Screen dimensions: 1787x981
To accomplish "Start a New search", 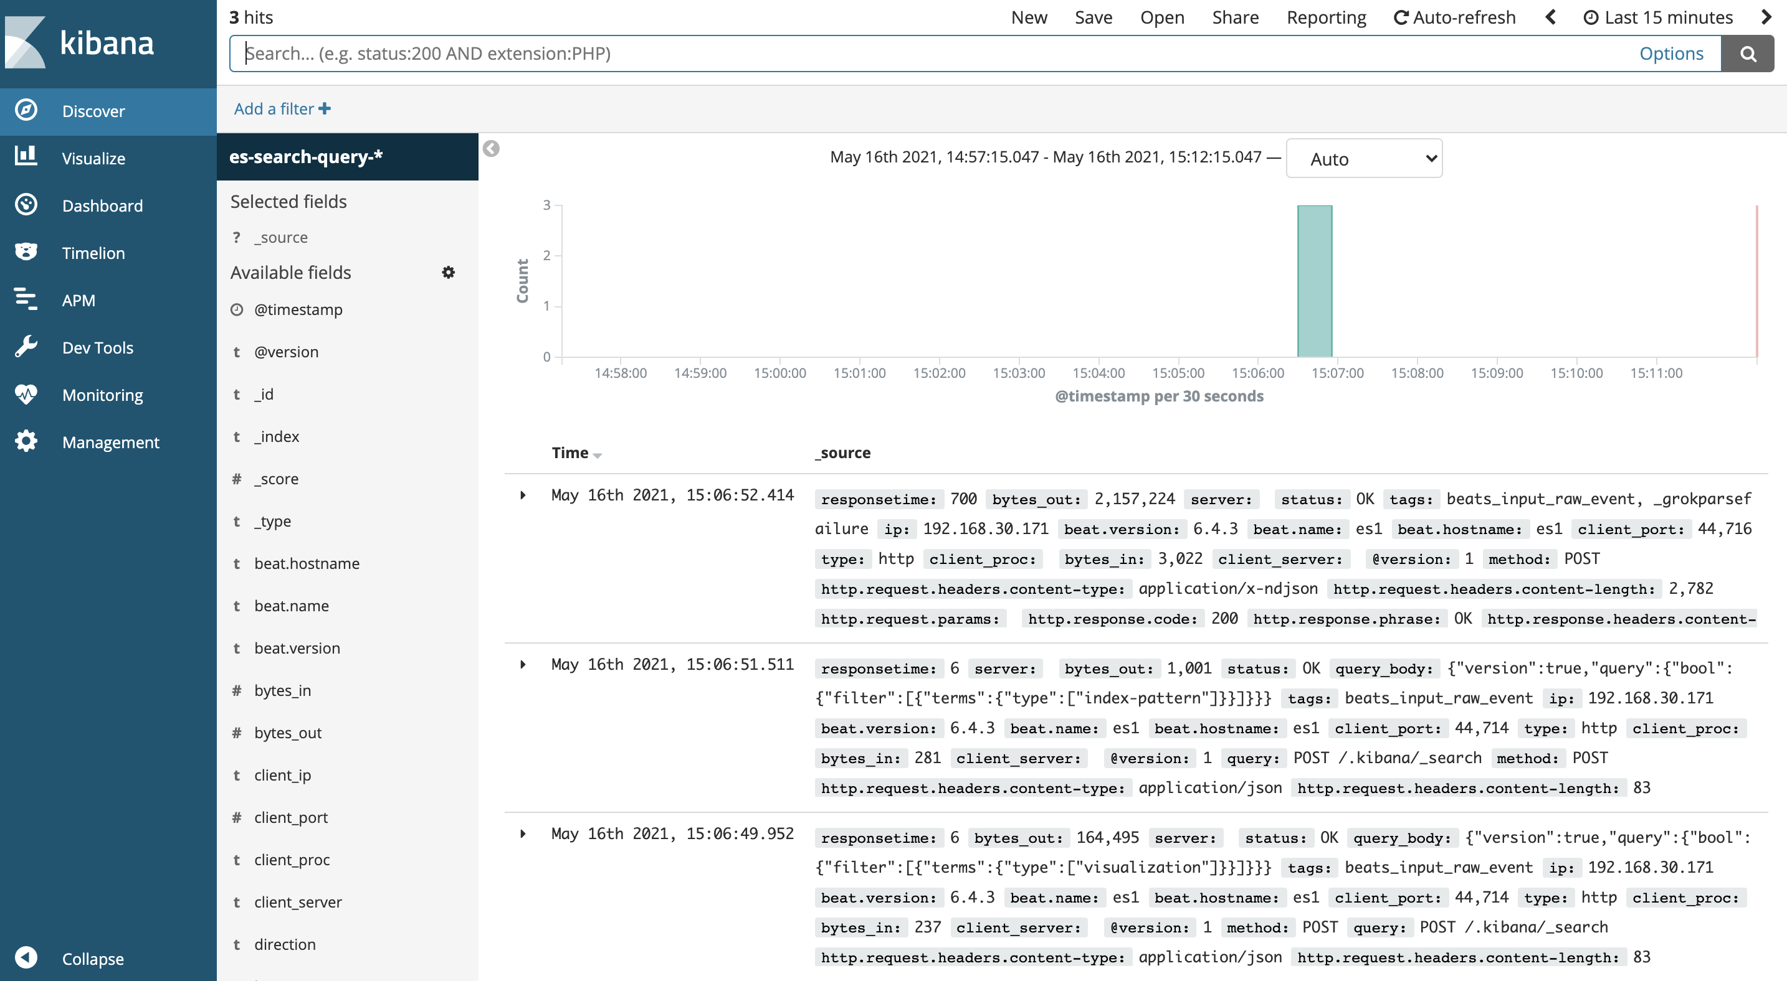I will (1029, 17).
